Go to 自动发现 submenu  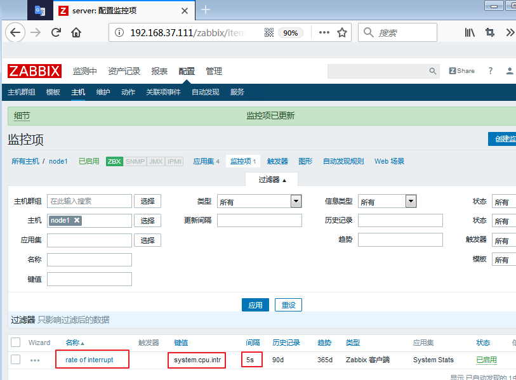pos(206,92)
